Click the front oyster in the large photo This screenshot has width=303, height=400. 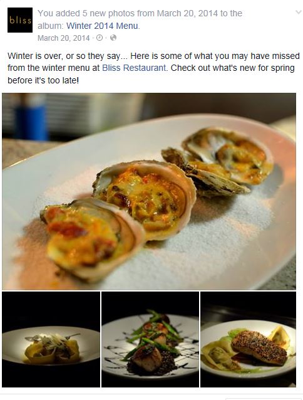(91, 239)
